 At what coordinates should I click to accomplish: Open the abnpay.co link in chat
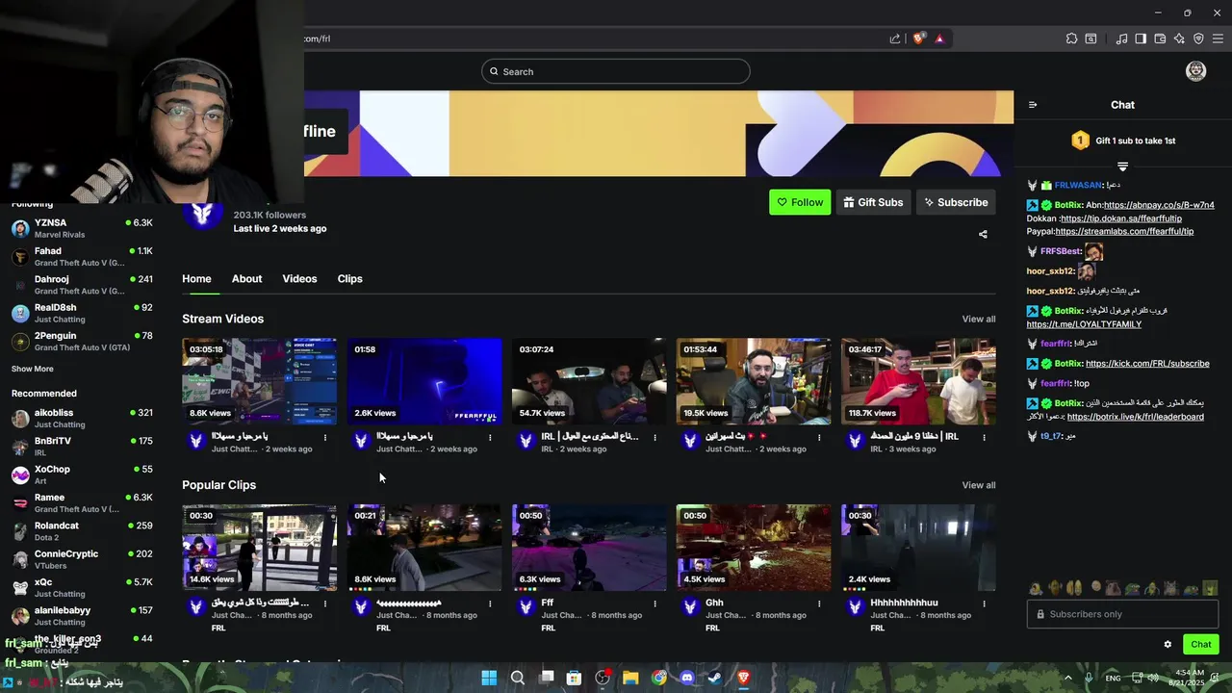(1159, 205)
